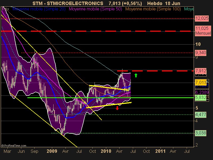Select Moyenne mobile (Simple 100) legend
Image resolution: width=213 pixels, height=160 pixels.
pos(153,9)
